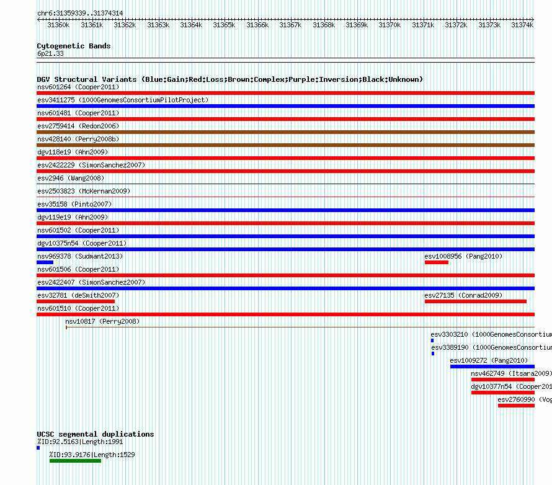This screenshot has width=552, height=485.
Task: Select the red bar under esv32781
Action: tap(76, 301)
